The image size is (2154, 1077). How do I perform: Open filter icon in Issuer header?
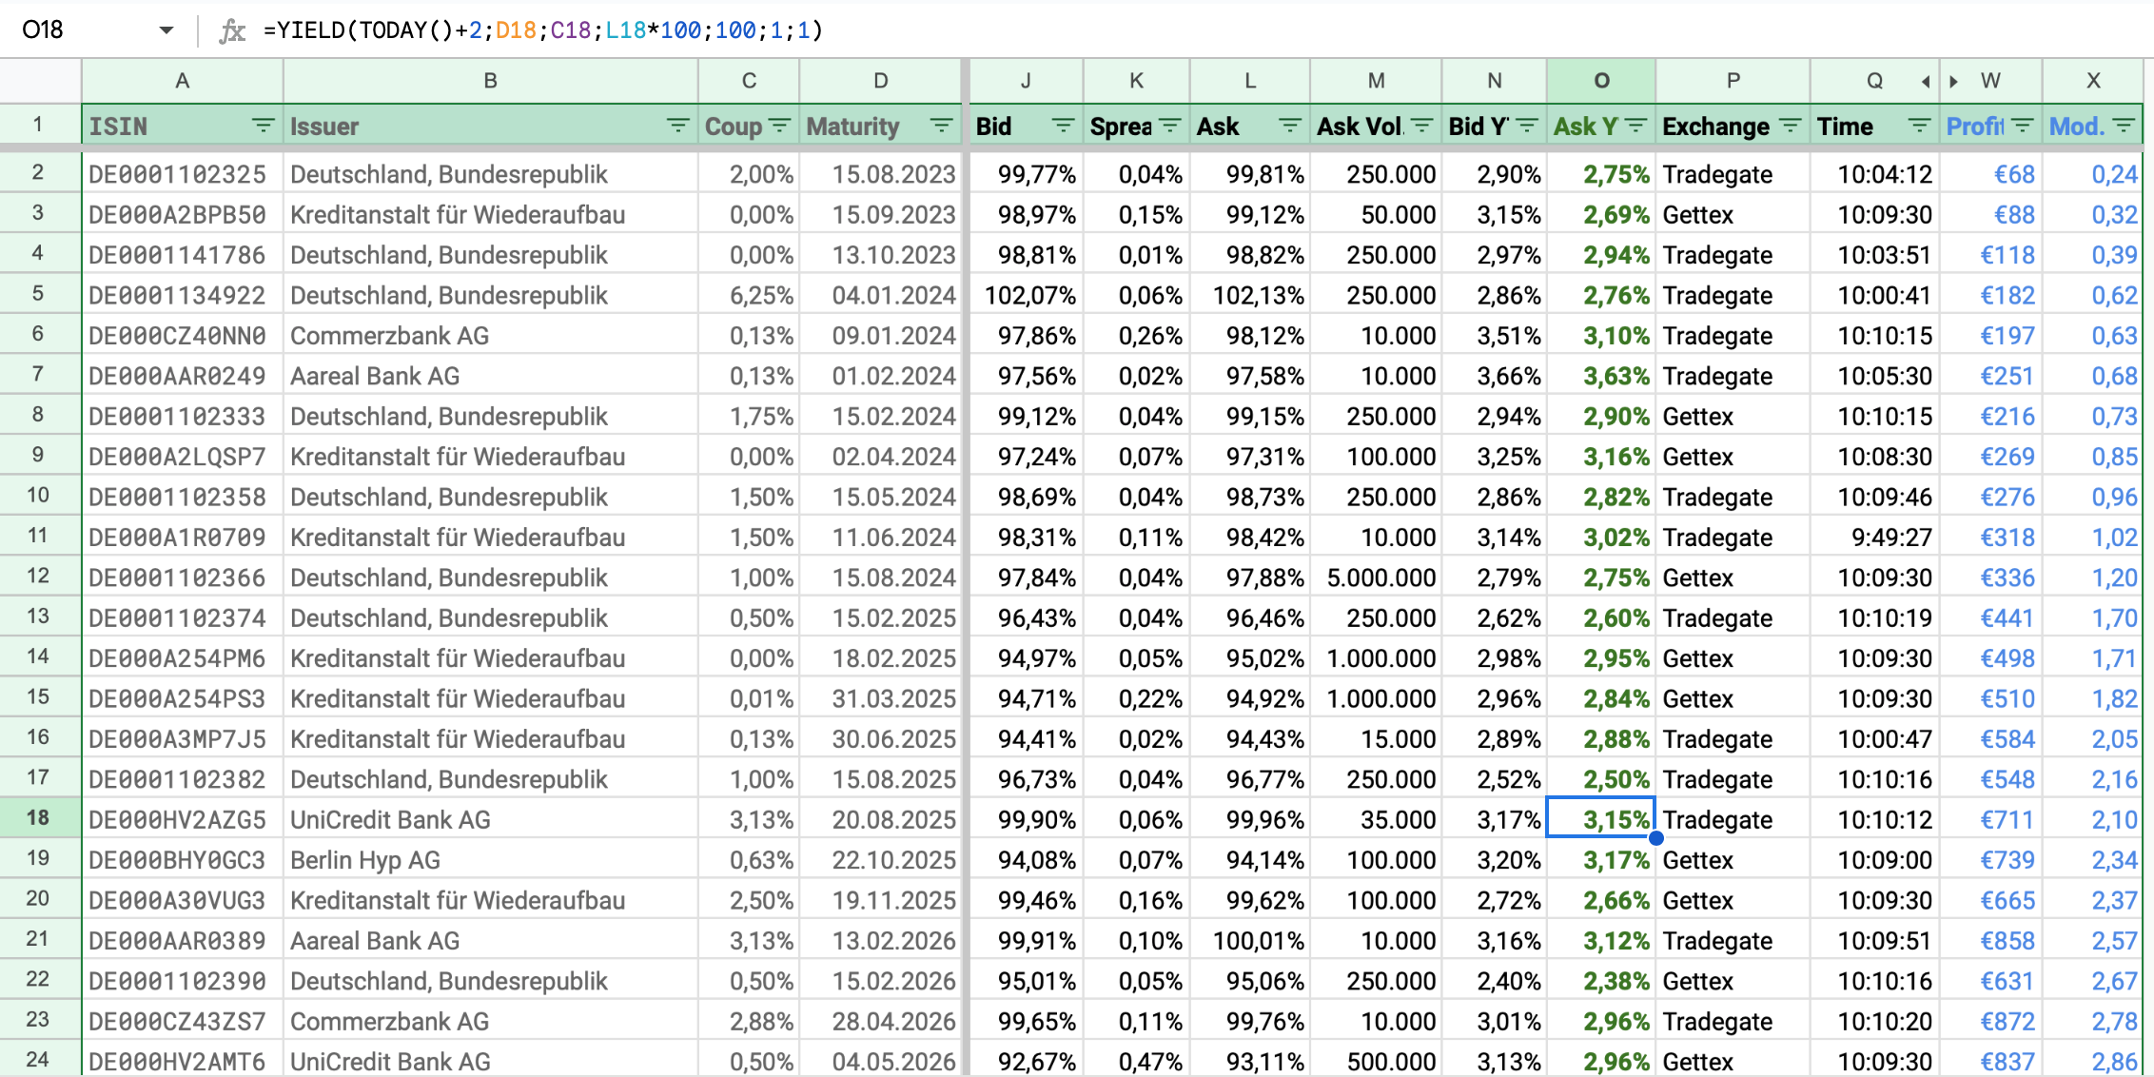(677, 126)
